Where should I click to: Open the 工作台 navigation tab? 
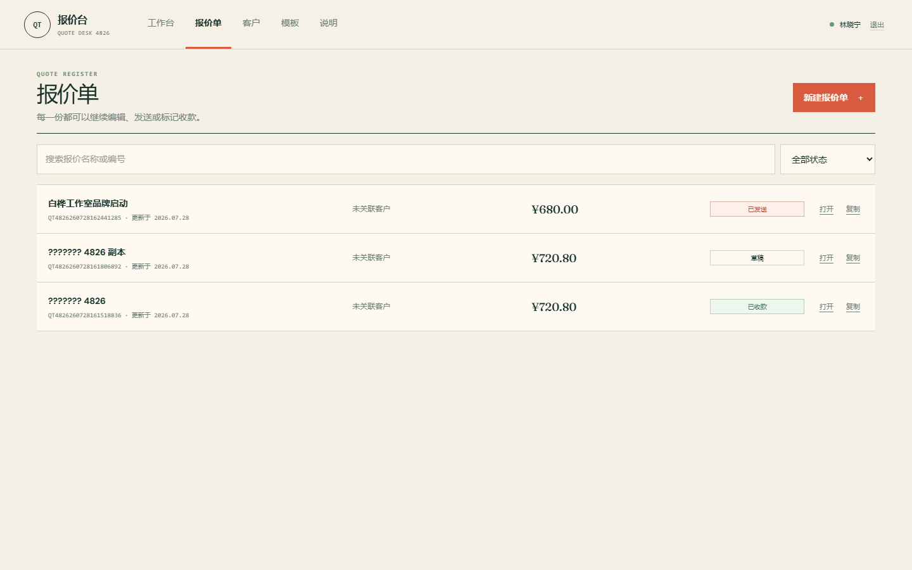[x=161, y=23]
